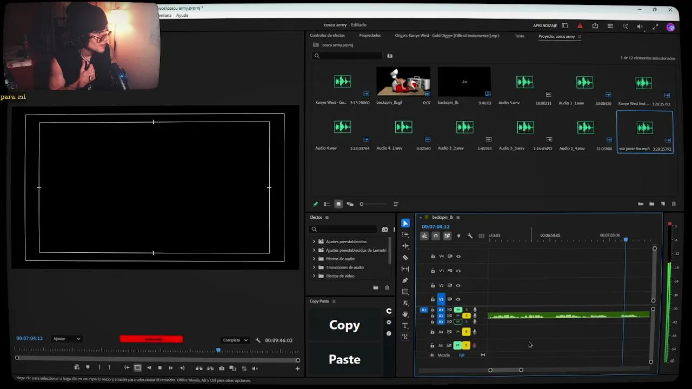Hide track V3 with eye toggle
The height and width of the screenshot is (389, 692).
(458, 271)
